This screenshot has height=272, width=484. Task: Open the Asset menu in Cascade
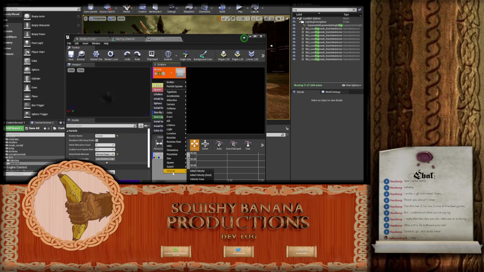pyautogui.click(x=85, y=43)
